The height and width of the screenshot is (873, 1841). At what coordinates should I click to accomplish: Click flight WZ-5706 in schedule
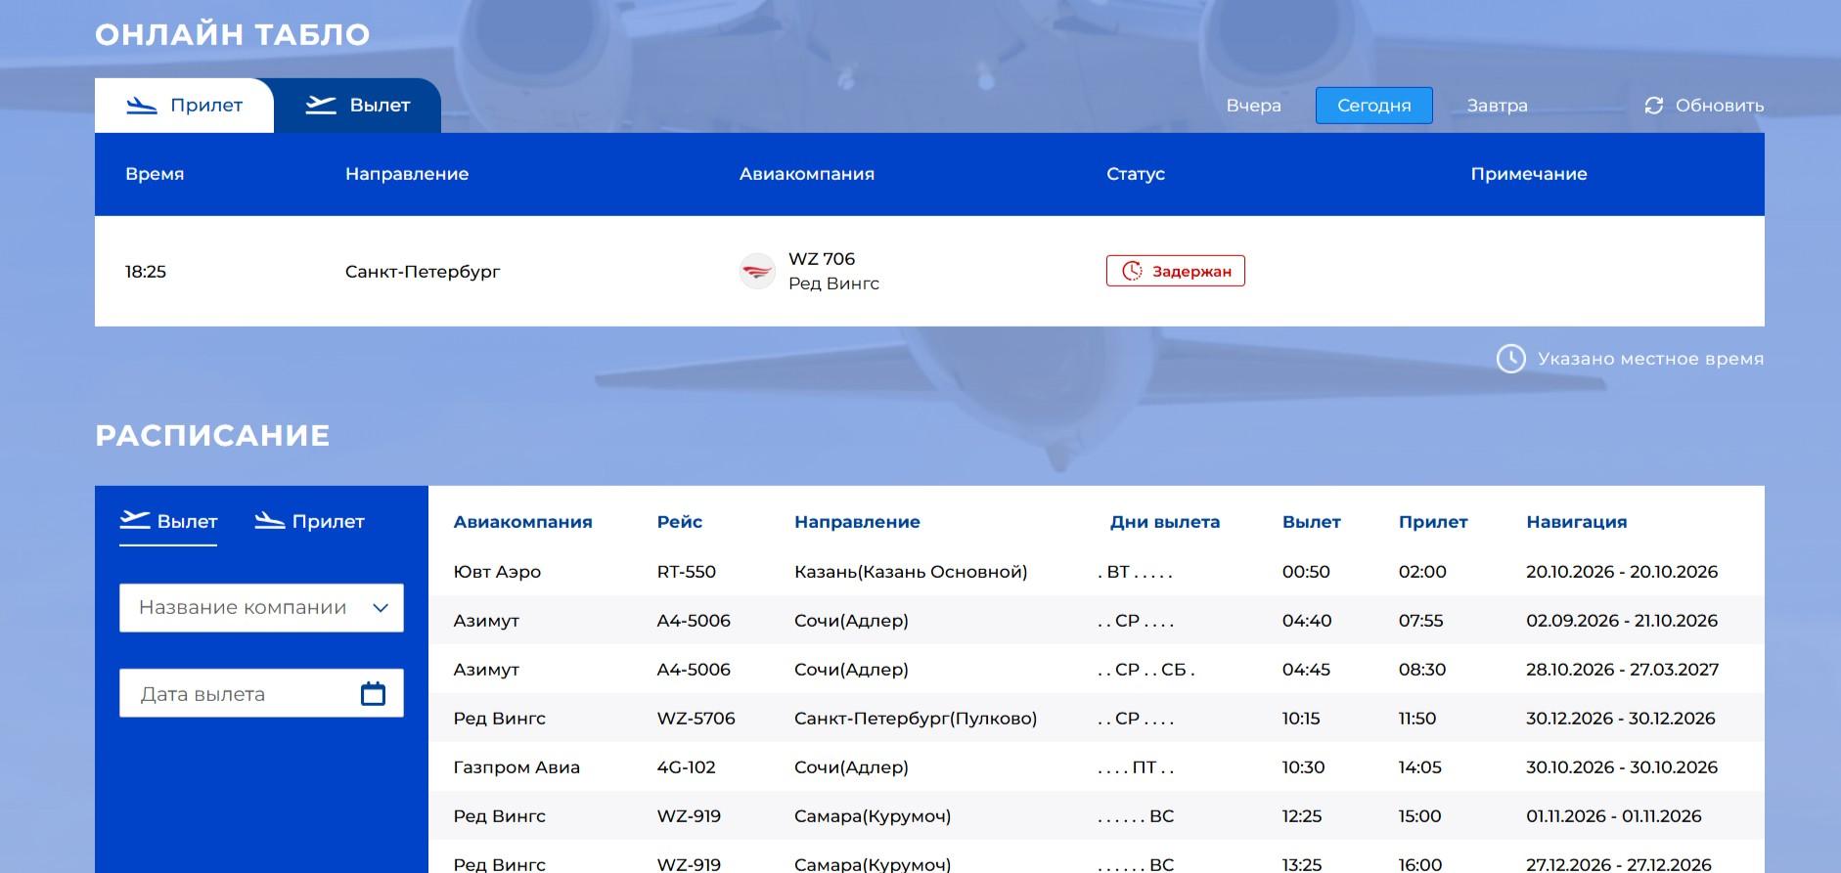pyautogui.click(x=696, y=719)
